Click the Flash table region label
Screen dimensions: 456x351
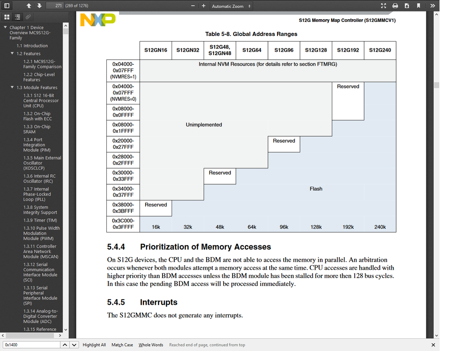pos(316,189)
